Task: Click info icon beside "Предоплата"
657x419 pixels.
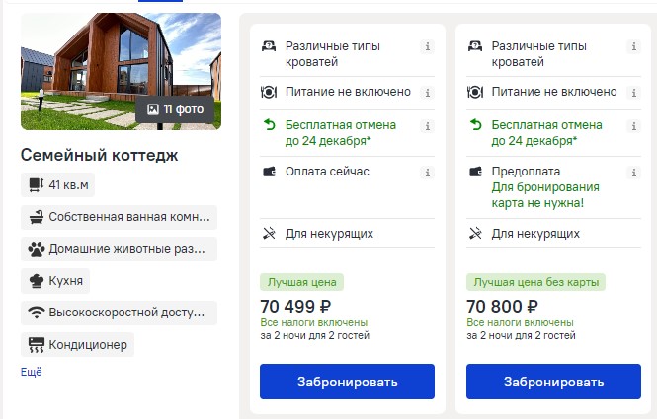Action: point(633,173)
